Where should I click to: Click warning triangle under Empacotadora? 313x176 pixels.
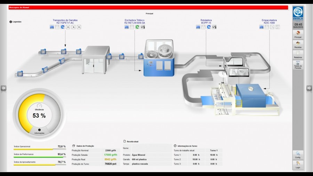[267, 27]
